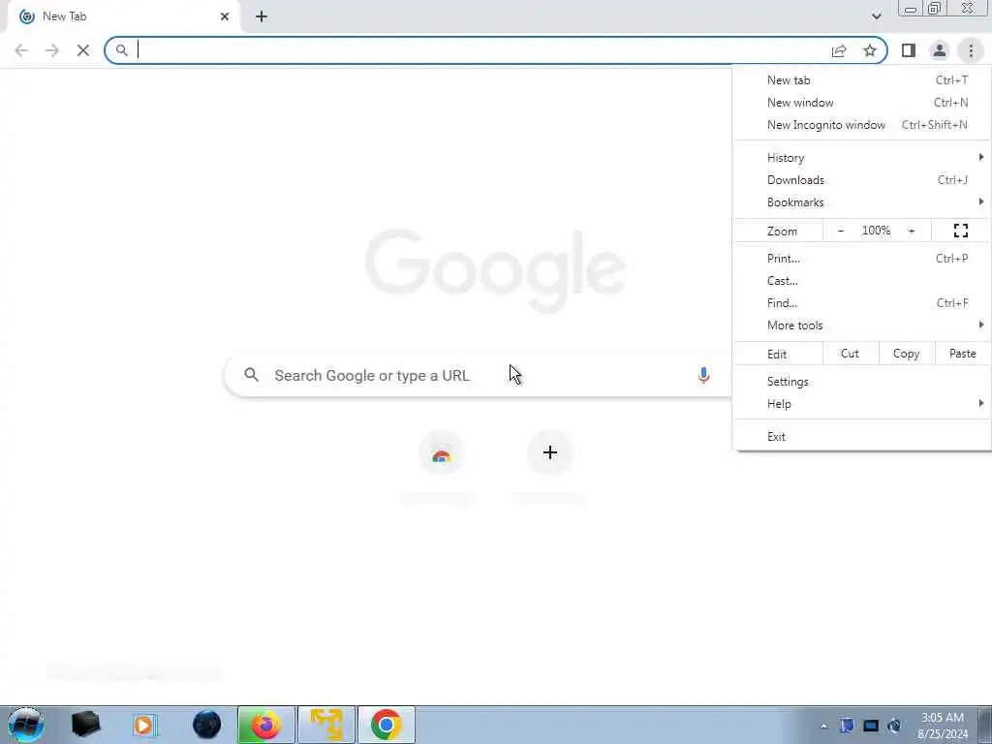Decrease zoom with the minus button
The image size is (992, 744).
click(841, 231)
